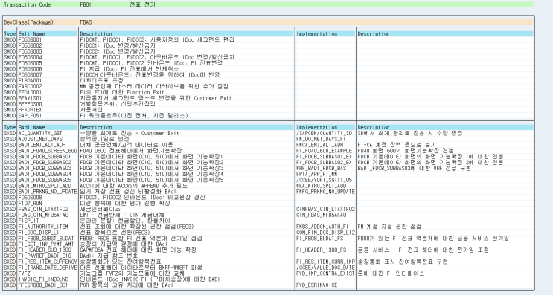Click BAdI name AC_QUANTITY_GET

coord(40,133)
